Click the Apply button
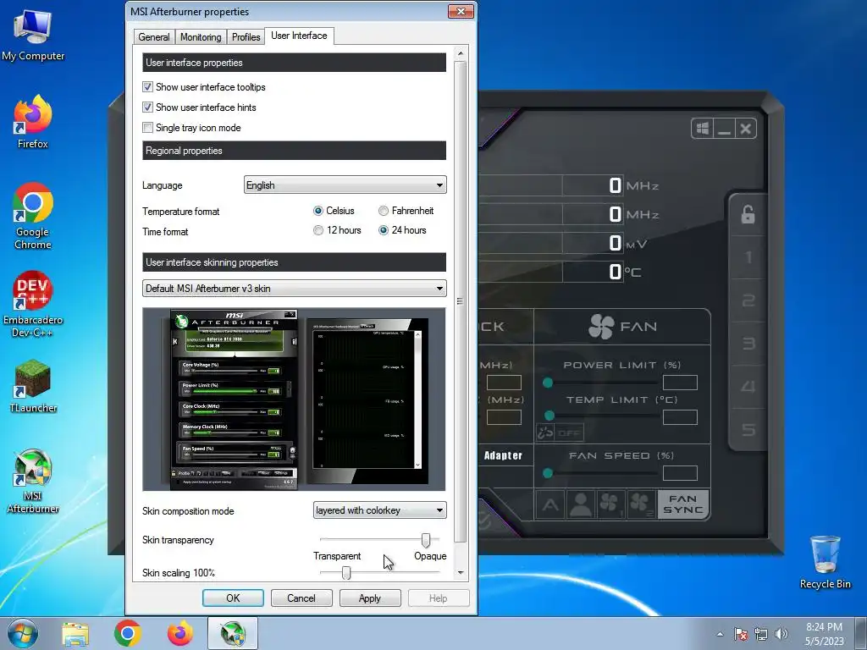The image size is (867, 650). (x=370, y=598)
